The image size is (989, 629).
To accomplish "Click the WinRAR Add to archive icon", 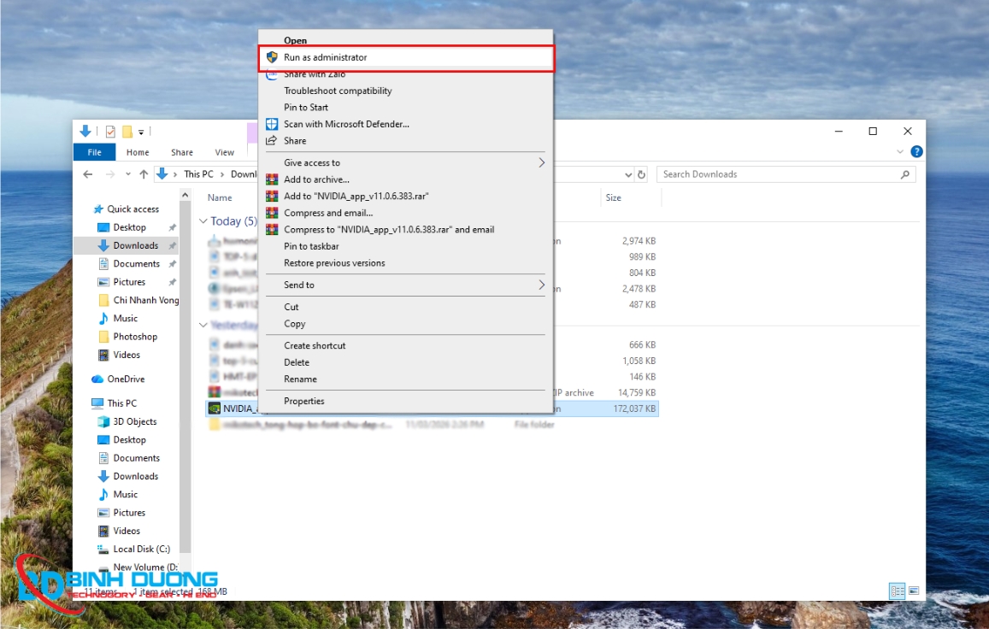I will tap(273, 179).
